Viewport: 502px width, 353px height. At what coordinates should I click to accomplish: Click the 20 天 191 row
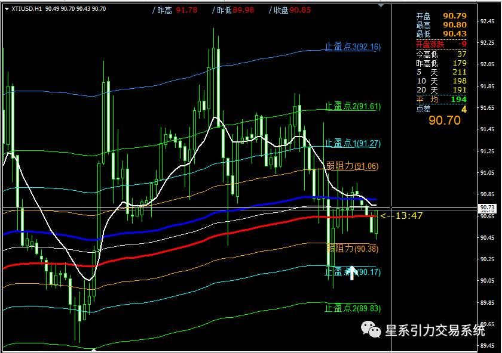point(441,90)
